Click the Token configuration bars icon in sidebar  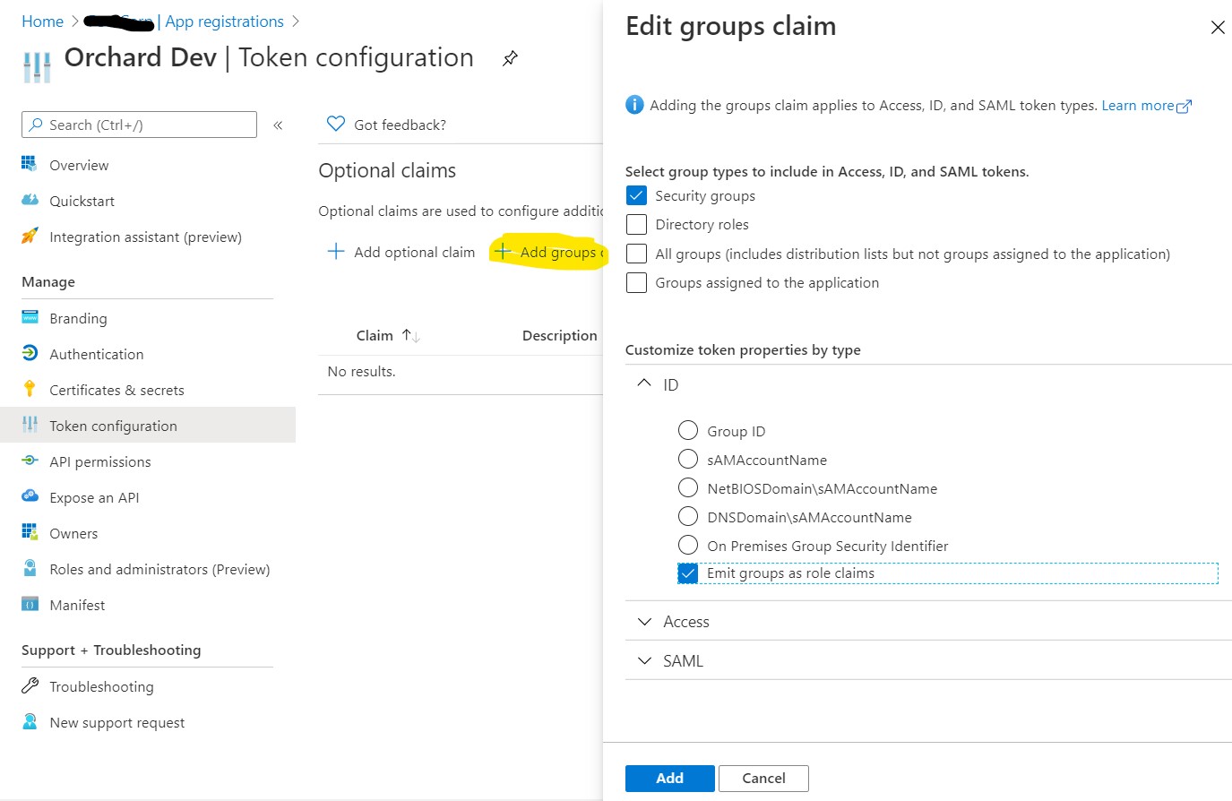pyautogui.click(x=30, y=425)
